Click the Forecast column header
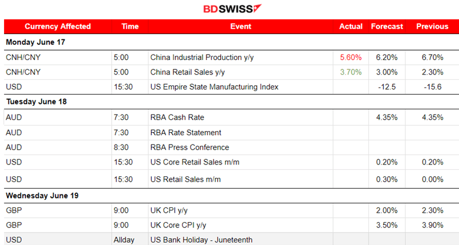Viewport: 459px width, 245px height. click(x=387, y=26)
